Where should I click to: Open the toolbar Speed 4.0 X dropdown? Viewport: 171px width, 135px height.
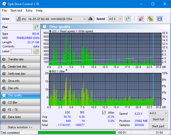coord(115,19)
